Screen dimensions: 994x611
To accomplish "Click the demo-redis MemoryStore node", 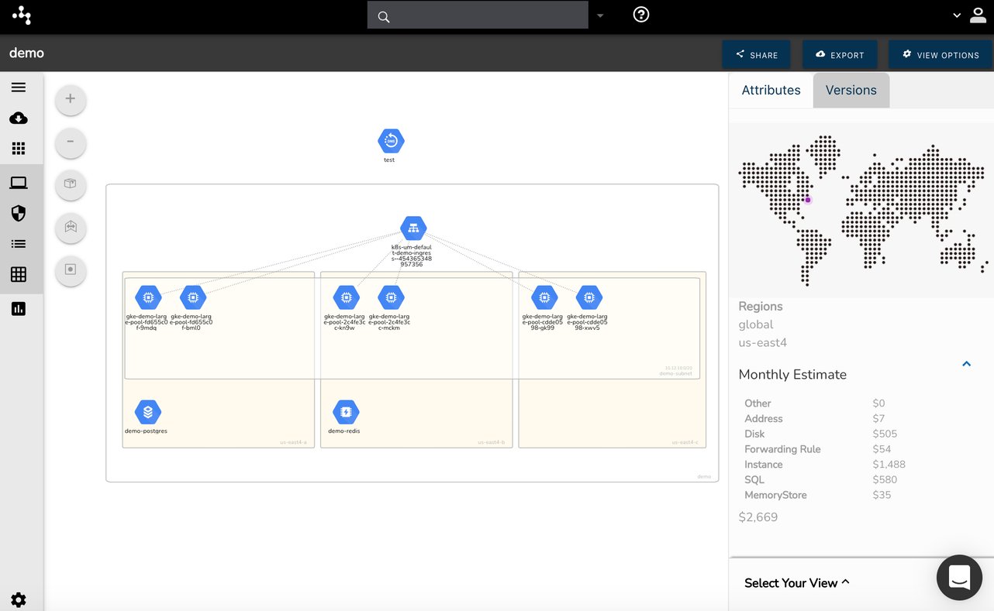I will coord(345,411).
